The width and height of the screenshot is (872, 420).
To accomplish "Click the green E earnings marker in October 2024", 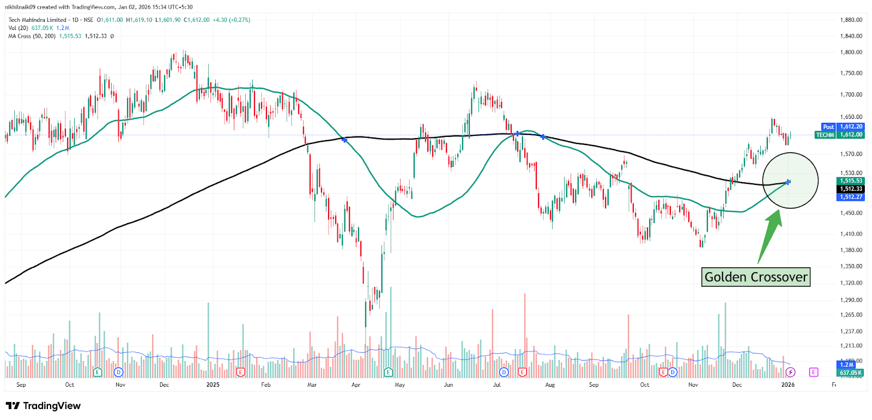I will click(x=98, y=372).
